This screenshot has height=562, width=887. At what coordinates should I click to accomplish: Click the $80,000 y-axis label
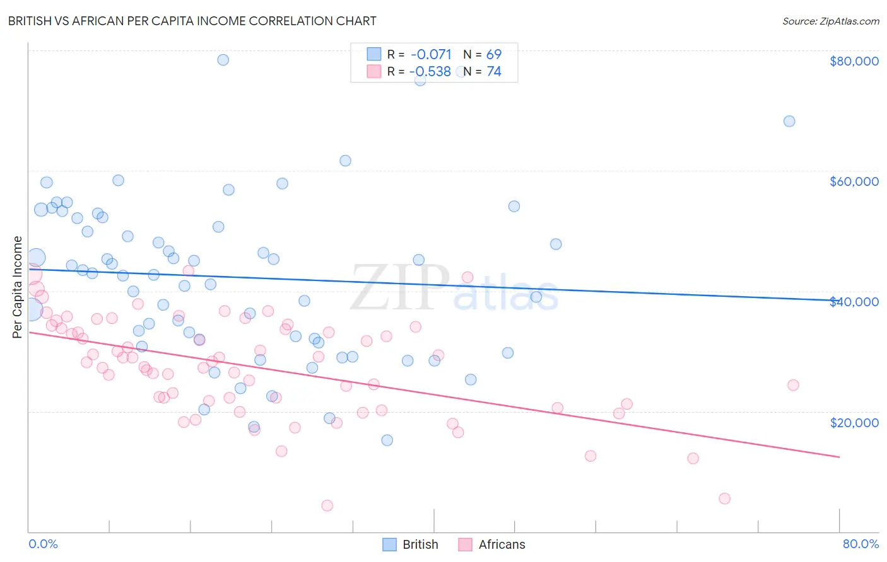point(854,61)
